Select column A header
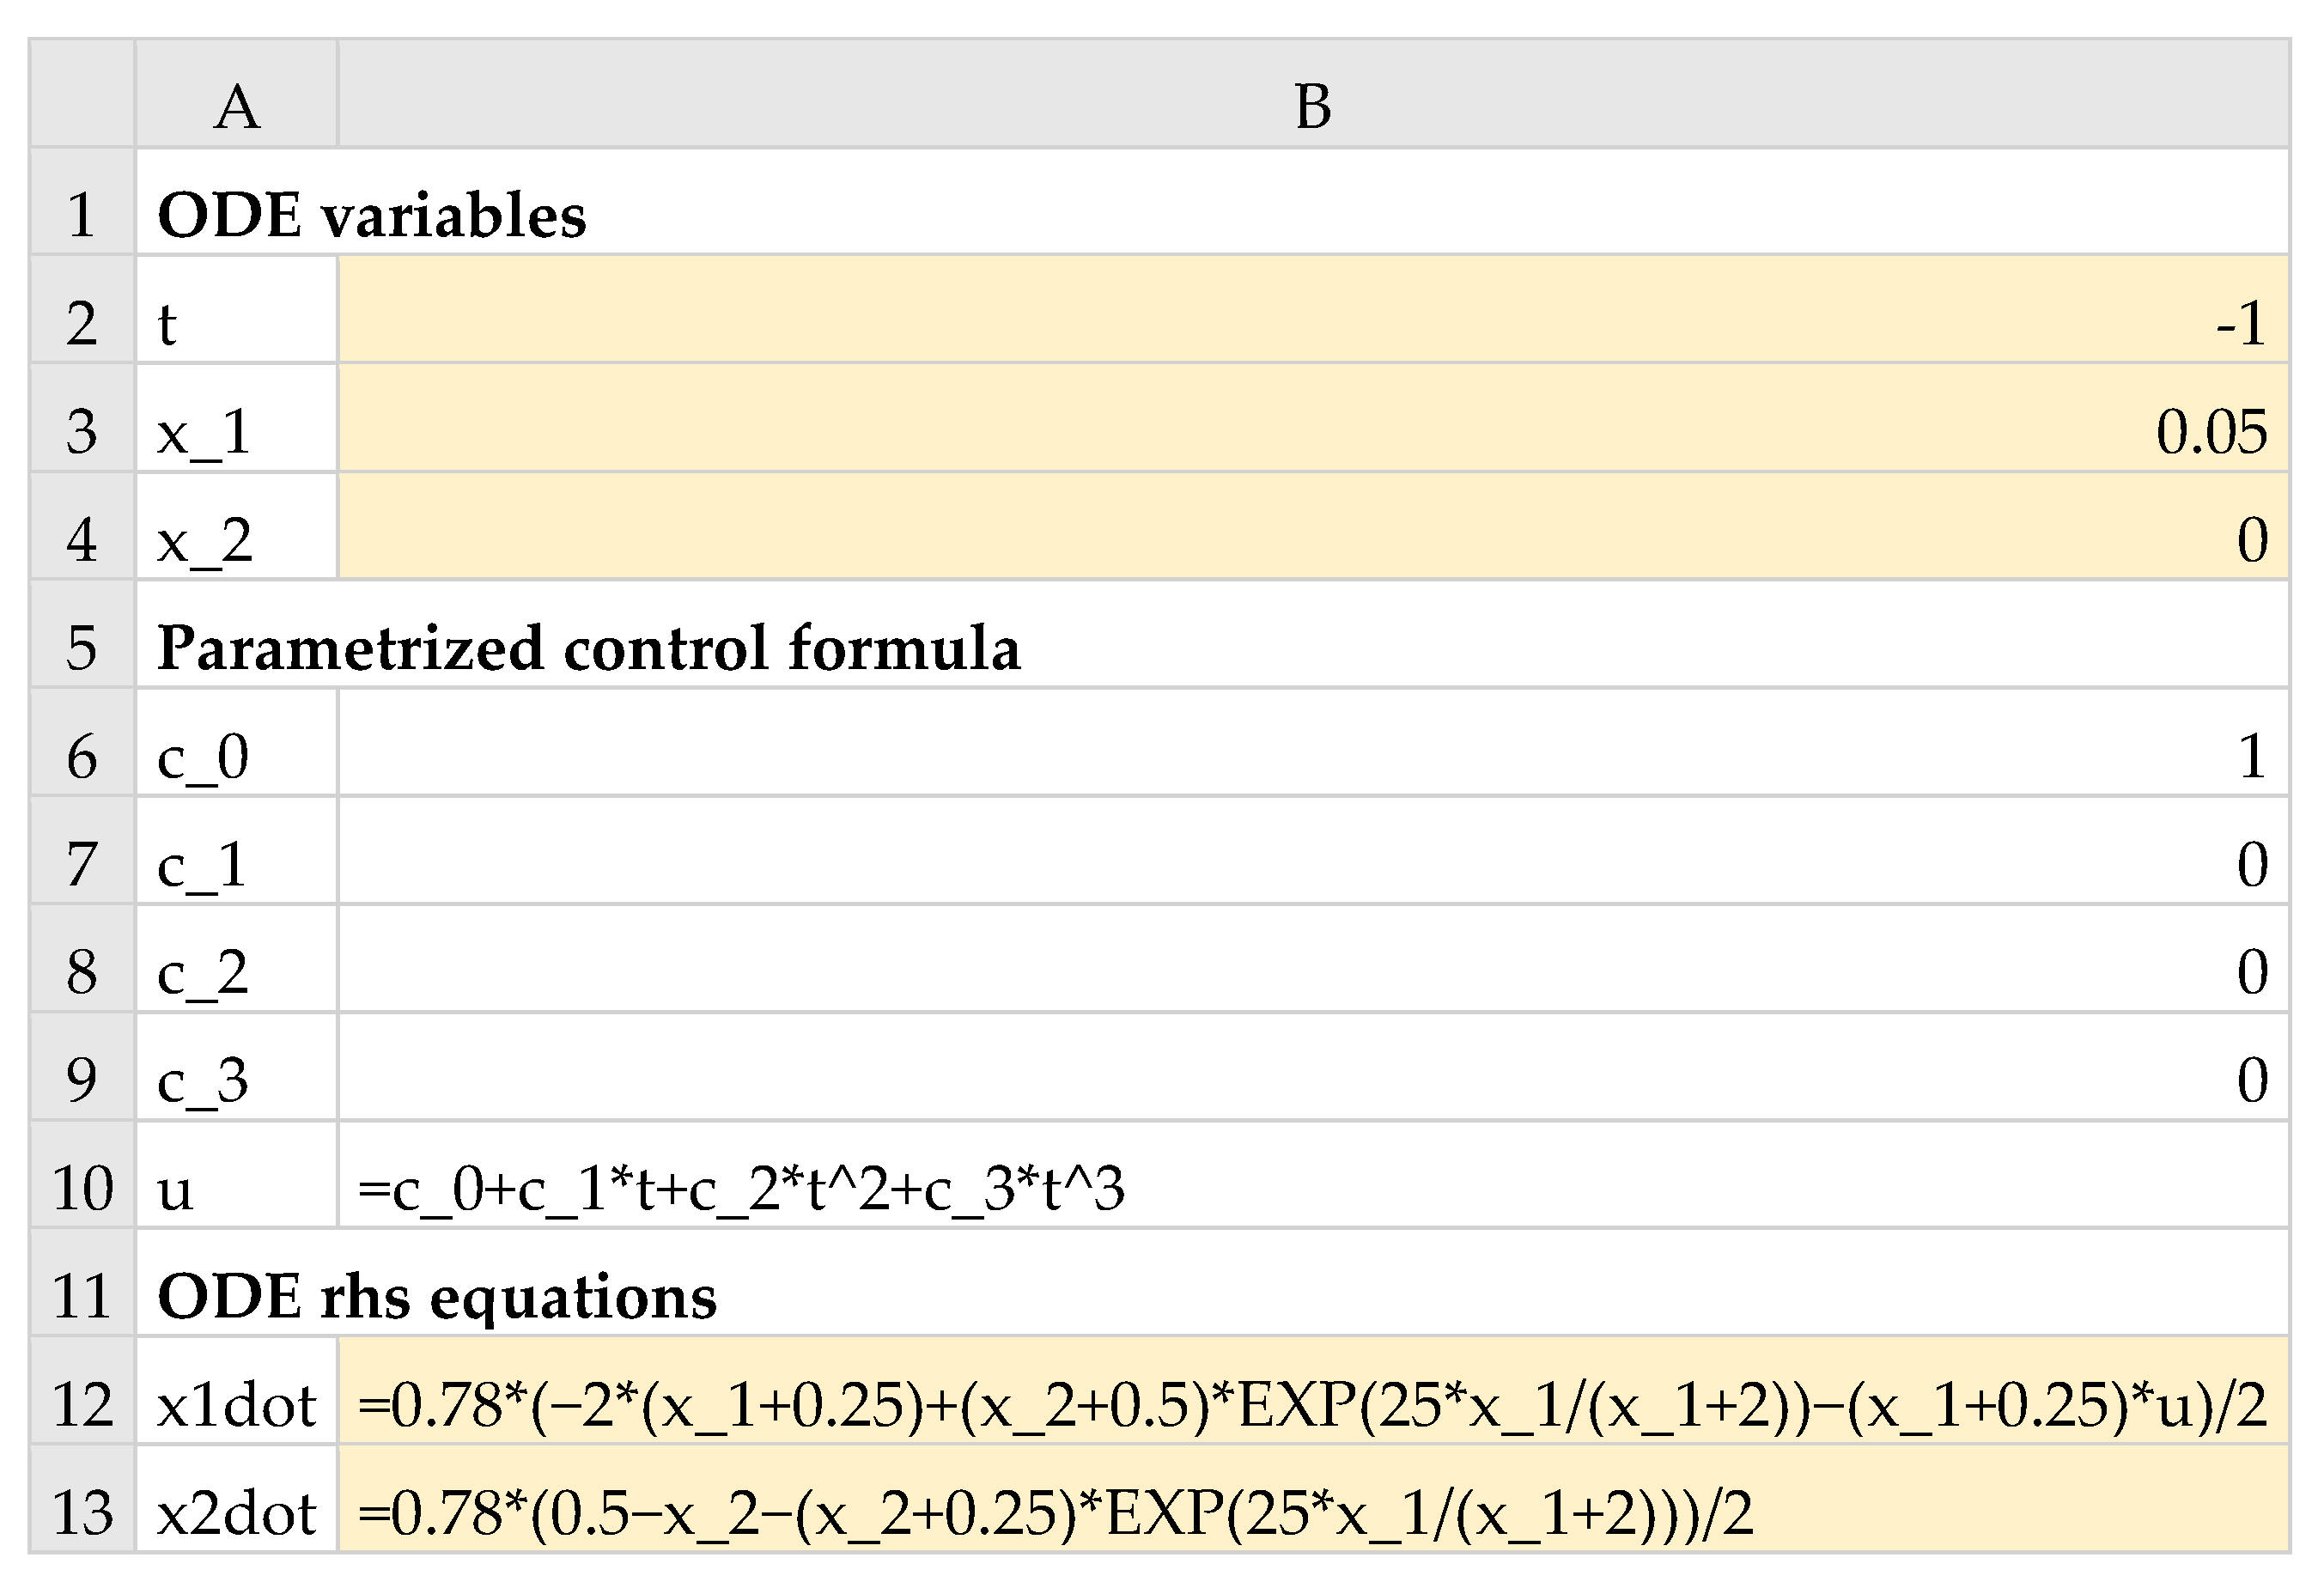Viewport: 2324px width, 1582px height. click(237, 106)
